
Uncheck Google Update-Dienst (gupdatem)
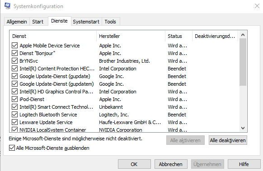14,84
